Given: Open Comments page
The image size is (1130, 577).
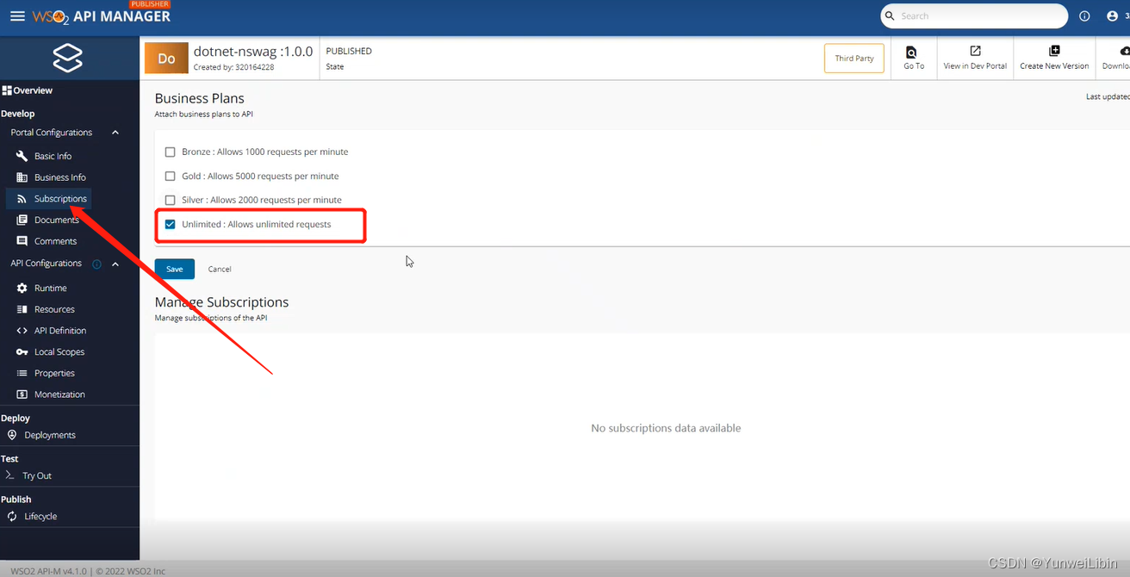Looking at the screenshot, I should (55, 241).
